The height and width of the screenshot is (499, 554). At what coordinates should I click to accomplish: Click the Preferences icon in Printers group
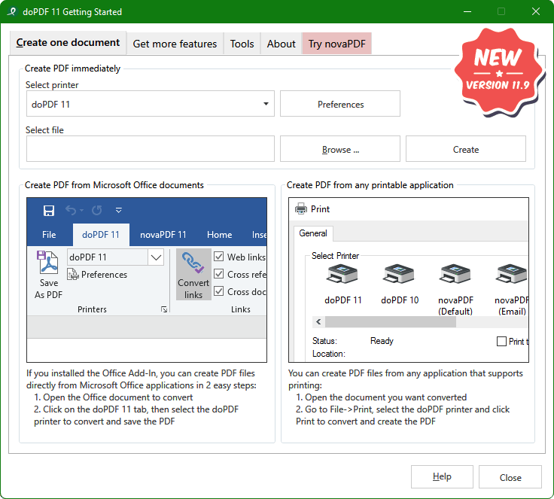pos(73,275)
